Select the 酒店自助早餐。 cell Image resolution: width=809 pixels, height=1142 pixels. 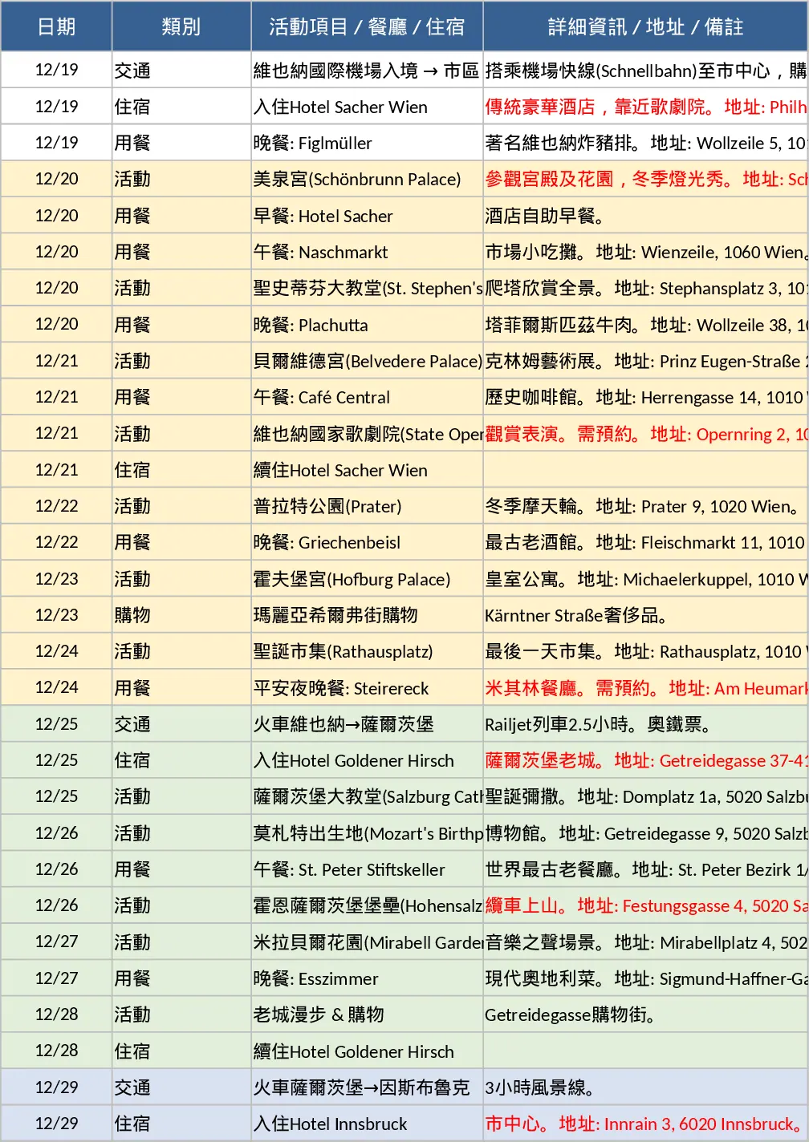point(646,216)
